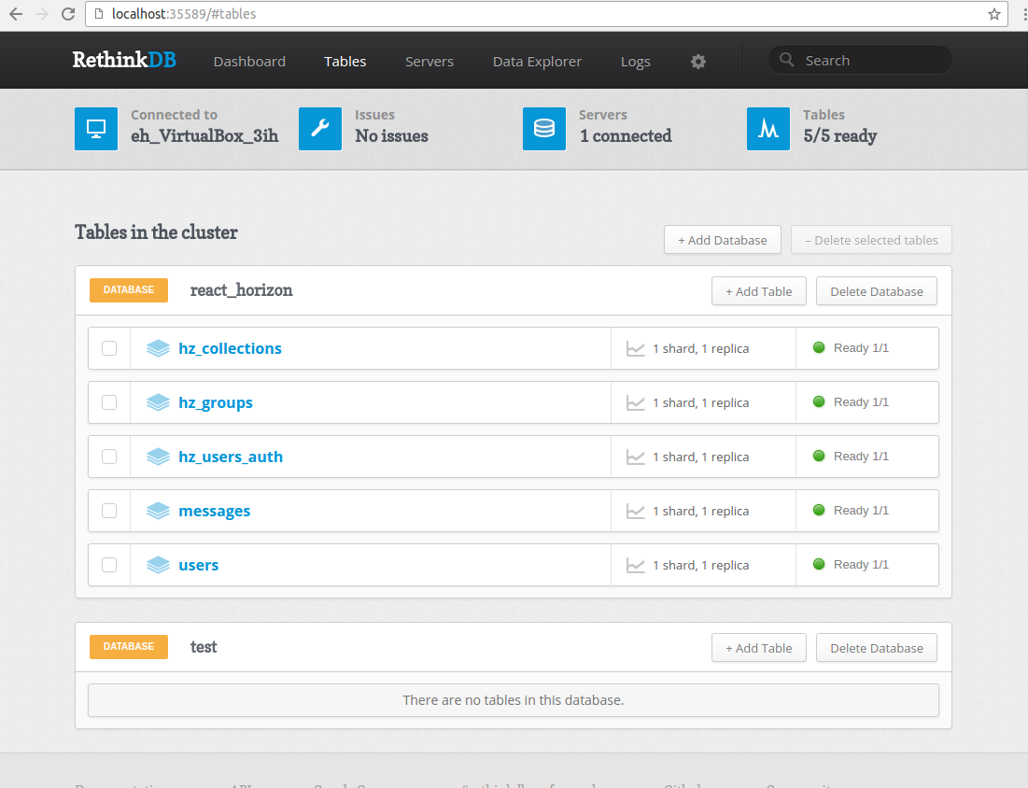This screenshot has height=788, width=1028.
Task: Click the + Add Database button
Action: click(x=723, y=240)
